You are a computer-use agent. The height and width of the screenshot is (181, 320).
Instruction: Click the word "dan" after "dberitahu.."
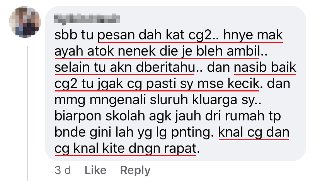point(219,68)
